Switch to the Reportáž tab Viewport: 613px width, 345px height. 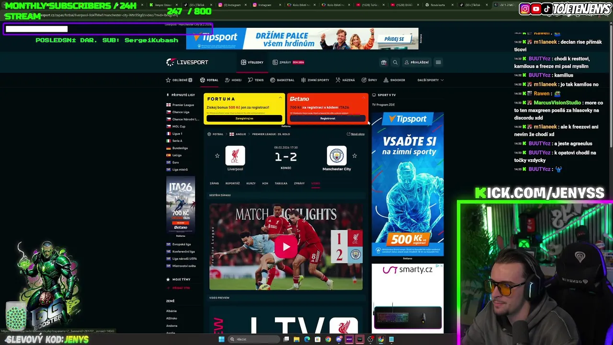pos(233,184)
